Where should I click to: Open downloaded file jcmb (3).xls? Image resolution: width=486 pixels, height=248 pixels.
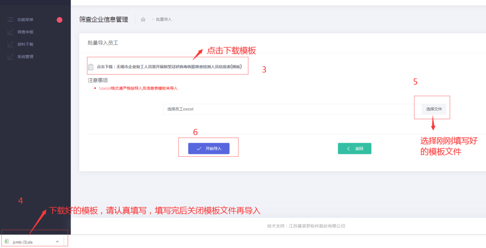click(x=23, y=242)
